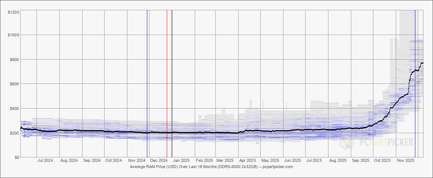The image size is (433, 178).
Task: Select the $200 price axis label
Action: pyautogui.click(x=14, y=133)
